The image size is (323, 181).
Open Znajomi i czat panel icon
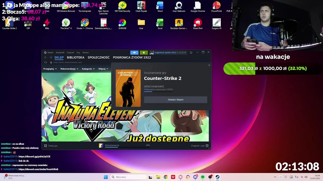click(207, 146)
